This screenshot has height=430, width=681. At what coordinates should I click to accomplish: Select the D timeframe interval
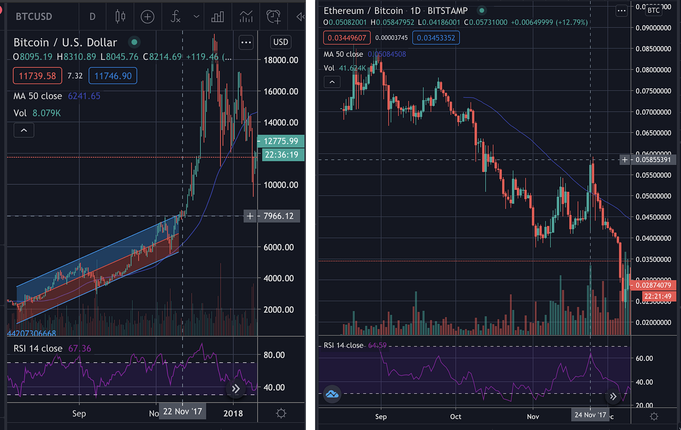tap(93, 17)
